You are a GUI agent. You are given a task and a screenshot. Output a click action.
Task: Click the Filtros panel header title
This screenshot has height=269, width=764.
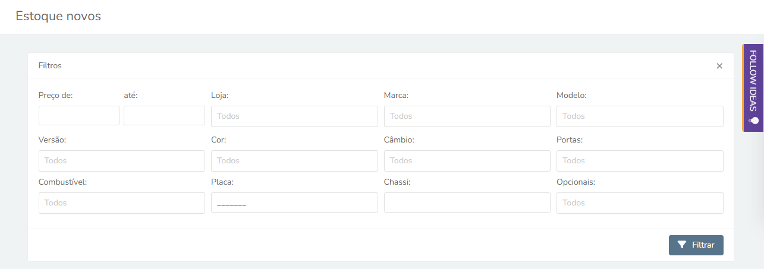pyautogui.click(x=50, y=66)
